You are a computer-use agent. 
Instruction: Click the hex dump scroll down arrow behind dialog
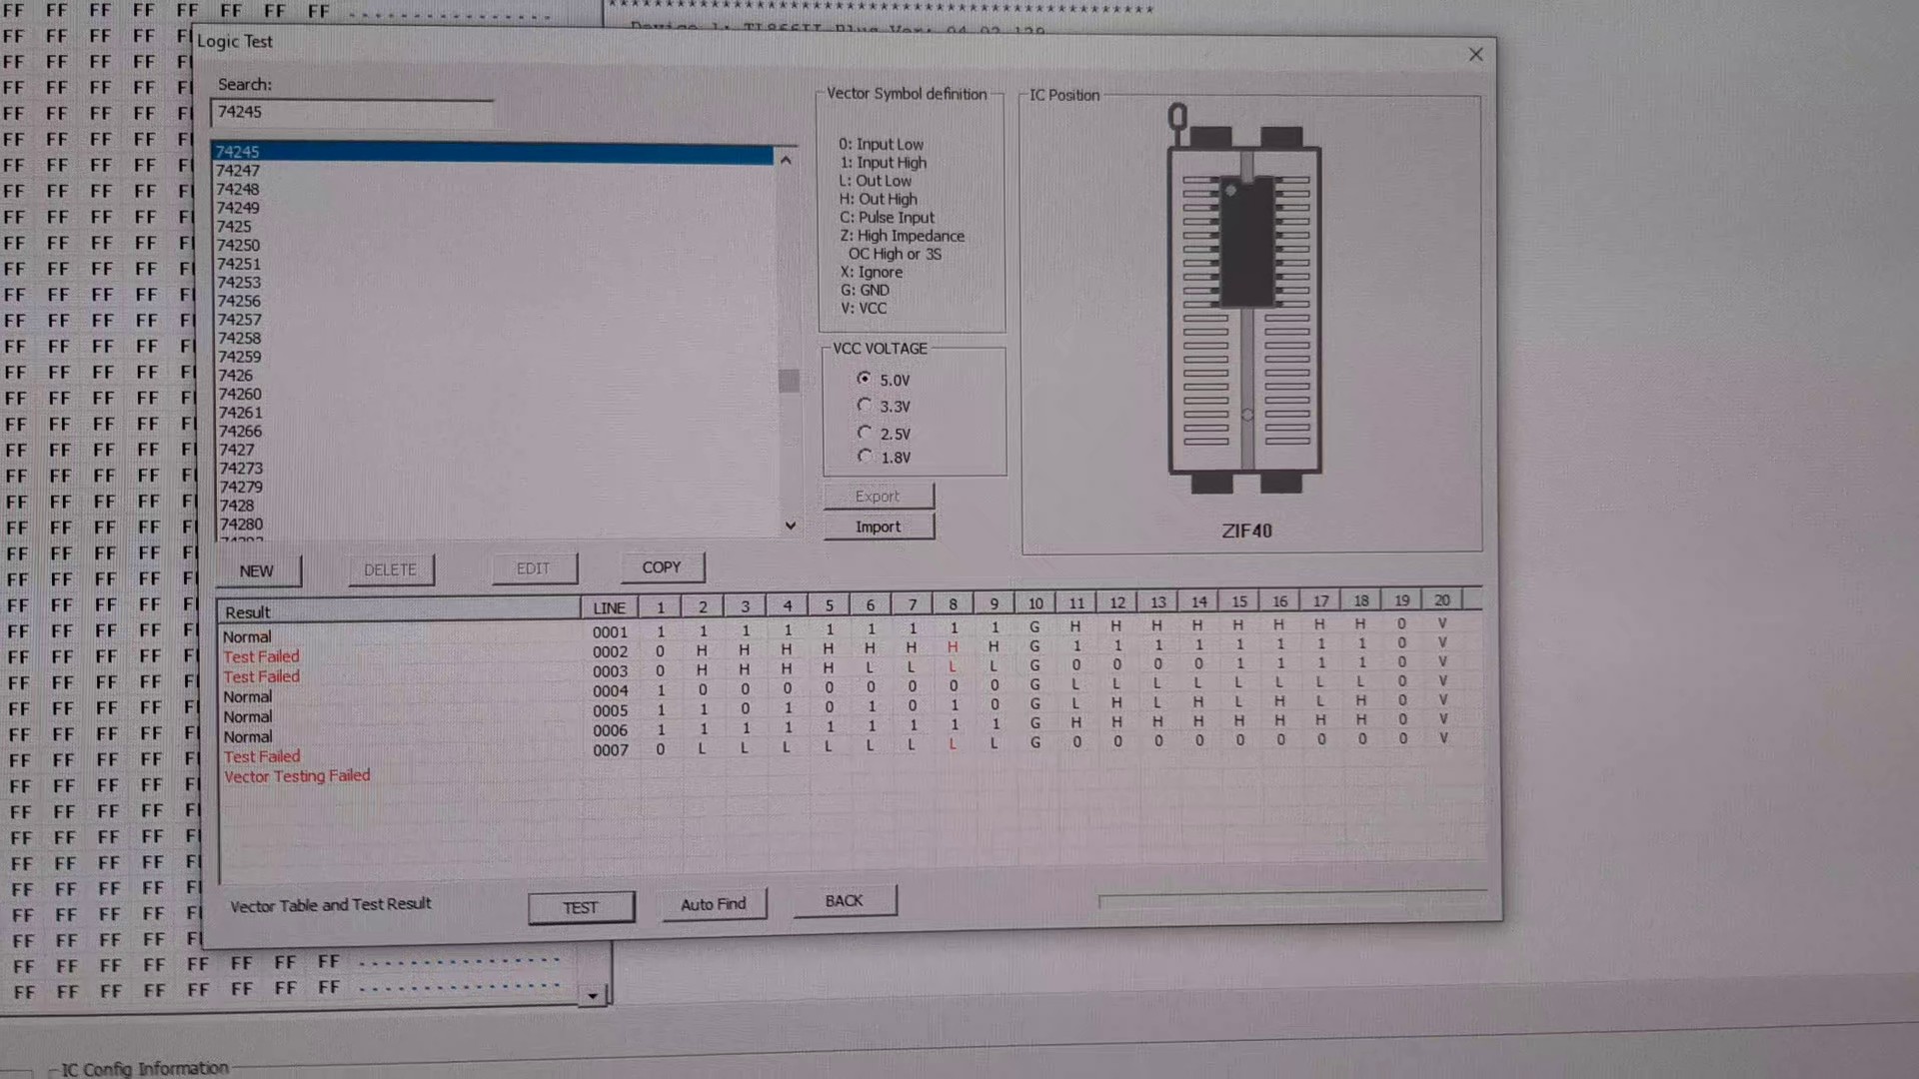(593, 995)
